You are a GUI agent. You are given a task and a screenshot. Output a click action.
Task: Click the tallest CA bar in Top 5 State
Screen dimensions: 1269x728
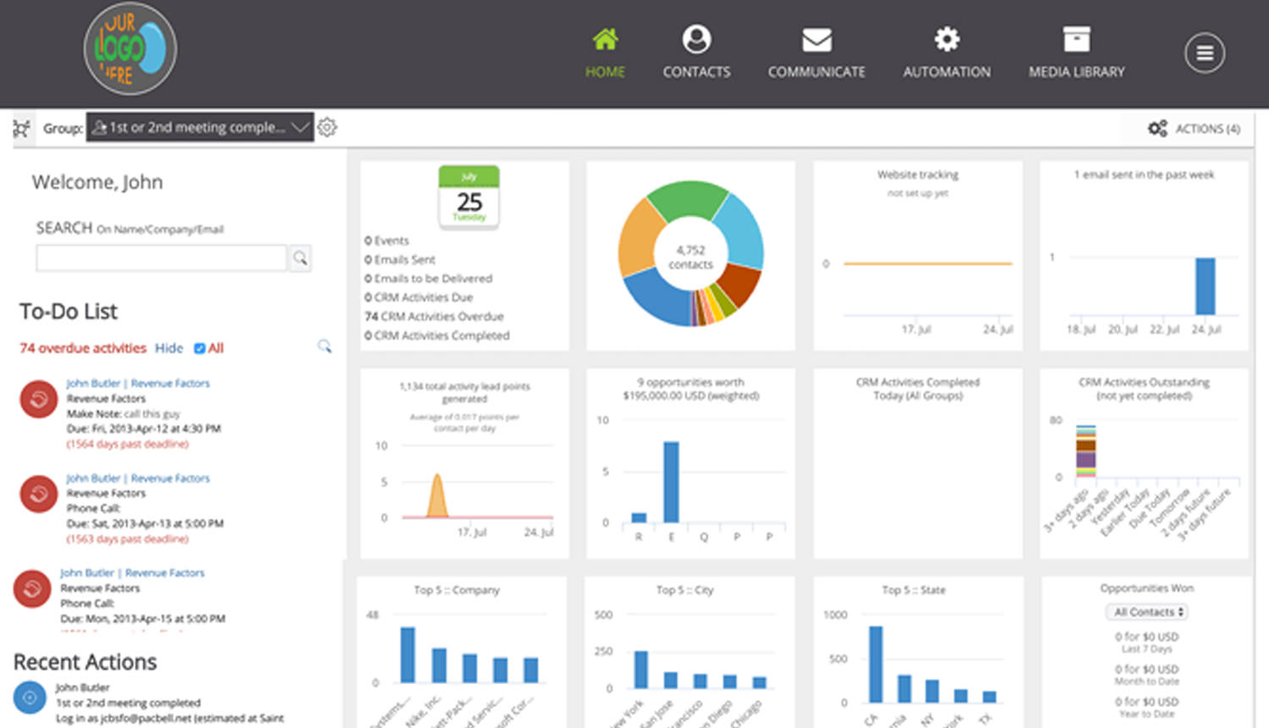pyautogui.click(x=876, y=665)
